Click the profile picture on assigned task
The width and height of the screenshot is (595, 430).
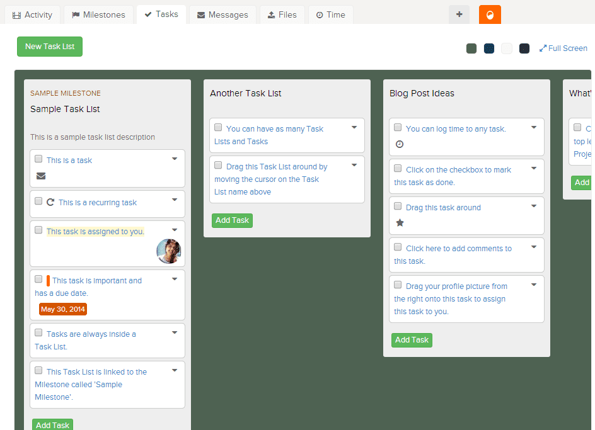point(168,251)
